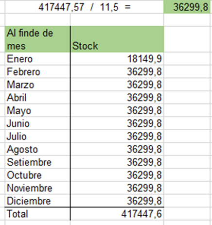Screen dimensions: 212x225
Task: Click the Diciembre stock value cell
Action: (117, 201)
